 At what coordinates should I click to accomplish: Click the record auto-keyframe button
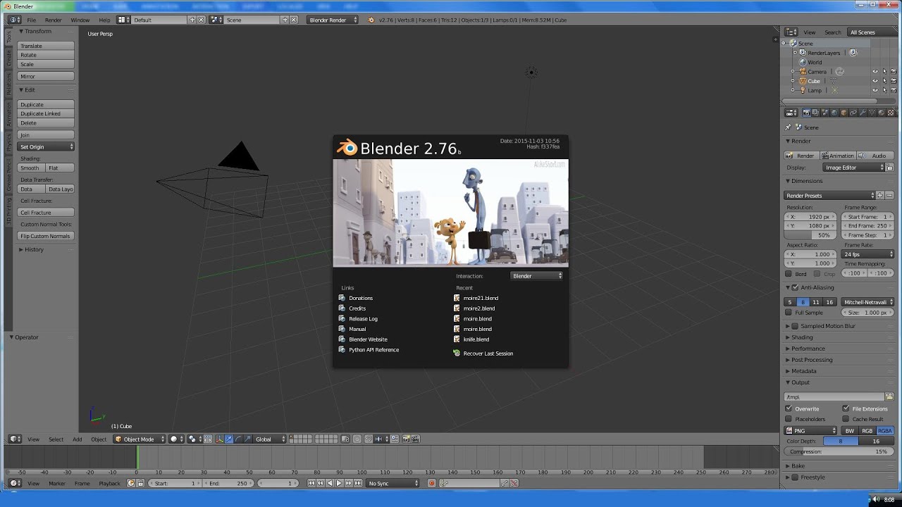(432, 483)
